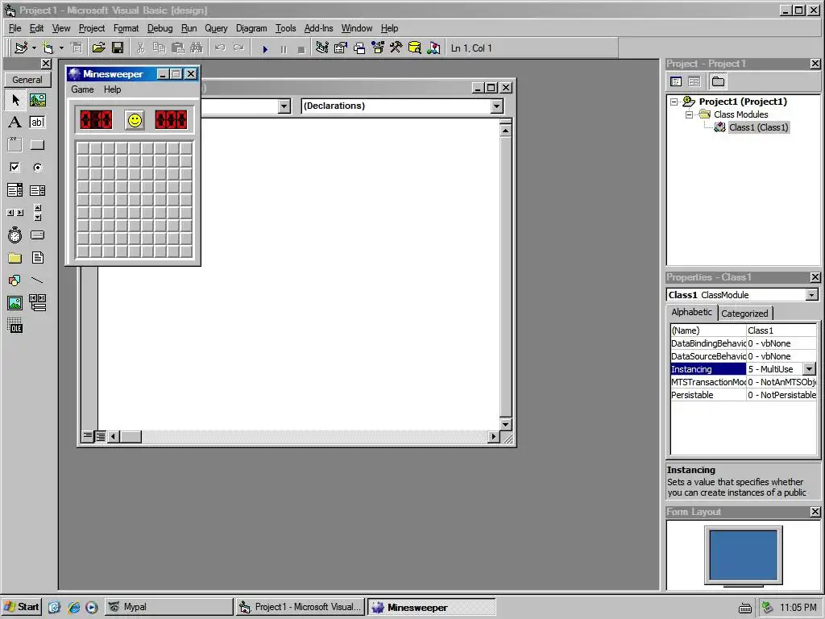Select the vertical scrollbar control in the toolbox
The height and width of the screenshot is (619, 825).
click(37, 213)
